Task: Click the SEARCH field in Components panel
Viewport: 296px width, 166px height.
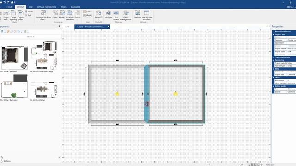Action: 31,36
